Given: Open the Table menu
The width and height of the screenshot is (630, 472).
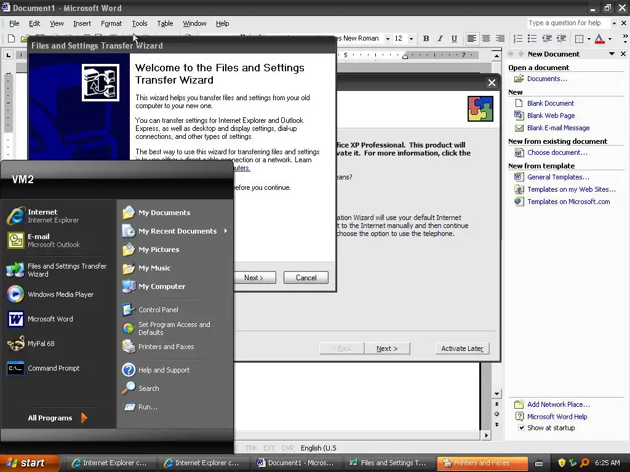Looking at the screenshot, I should coord(165,23).
